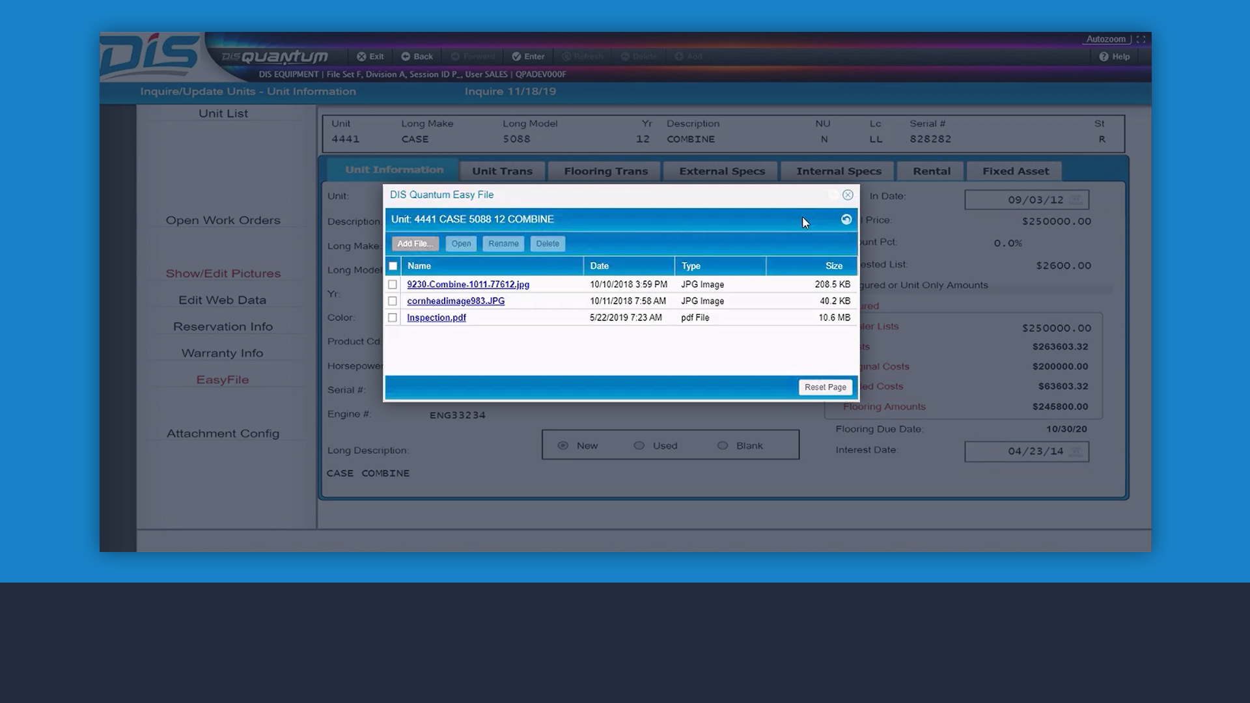Close the DIS Quantum Easy File dialog
1250x703 pixels.
tap(848, 195)
